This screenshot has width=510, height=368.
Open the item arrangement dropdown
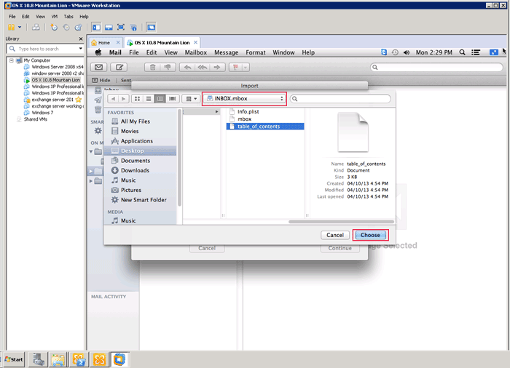tap(191, 99)
